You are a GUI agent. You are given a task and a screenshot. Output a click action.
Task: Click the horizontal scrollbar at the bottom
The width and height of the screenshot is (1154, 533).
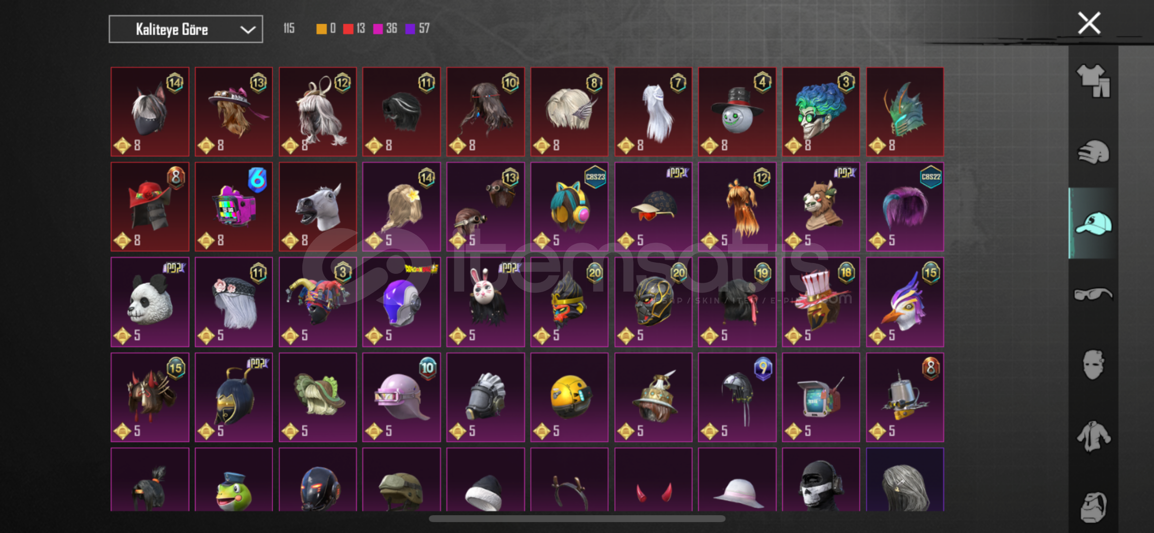pyautogui.click(x=577, y=519)
